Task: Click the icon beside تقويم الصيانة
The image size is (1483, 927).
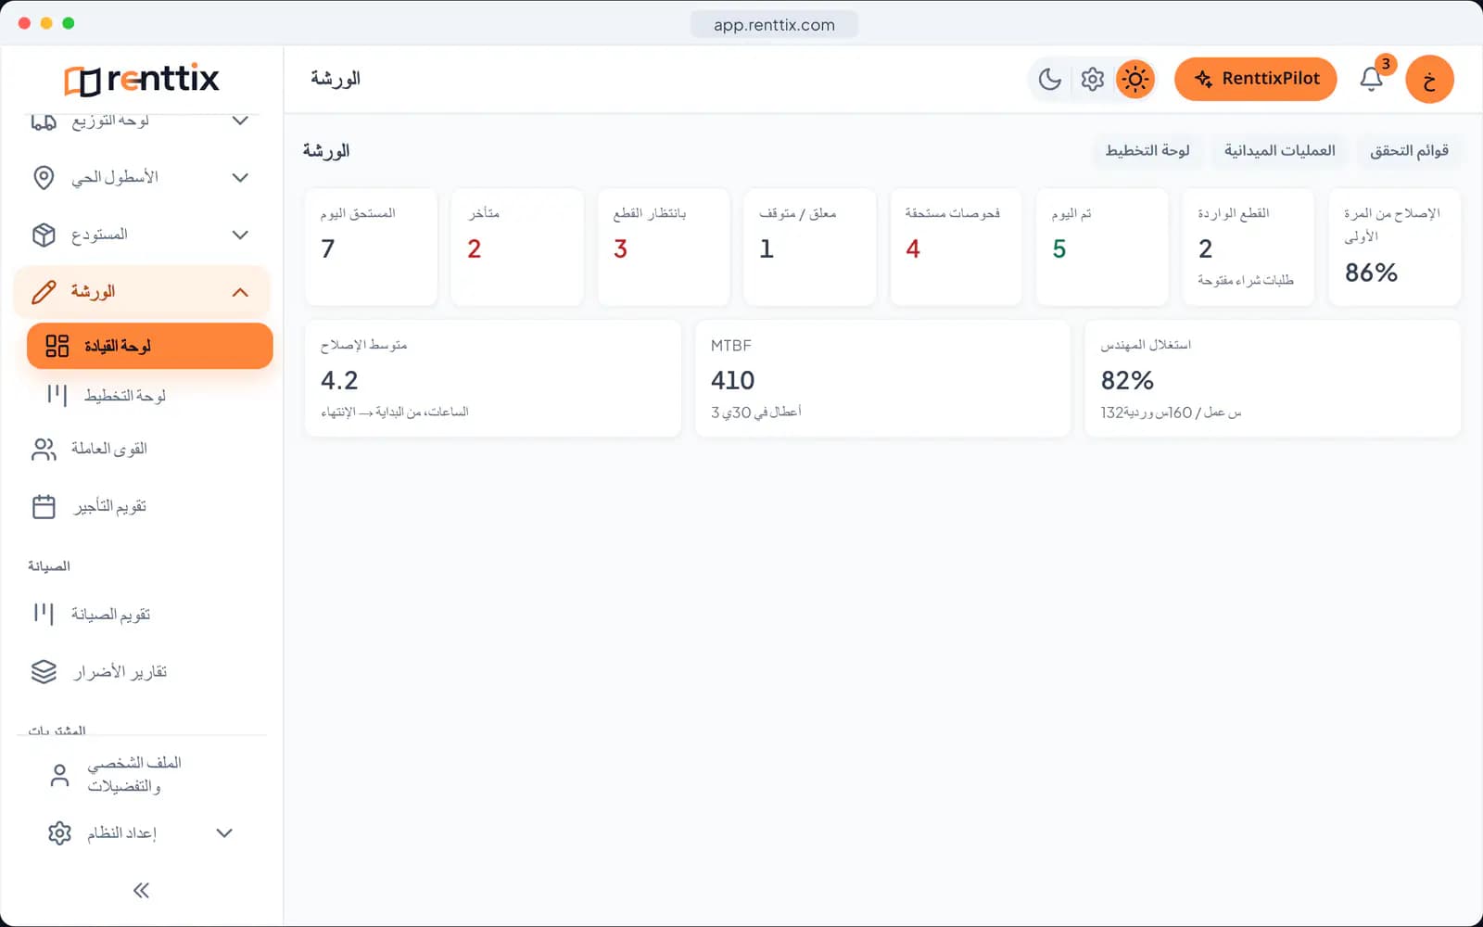Action: [44, 614]
